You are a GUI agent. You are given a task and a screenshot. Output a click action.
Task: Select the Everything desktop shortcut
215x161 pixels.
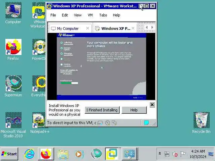click(x=39, y=86)
